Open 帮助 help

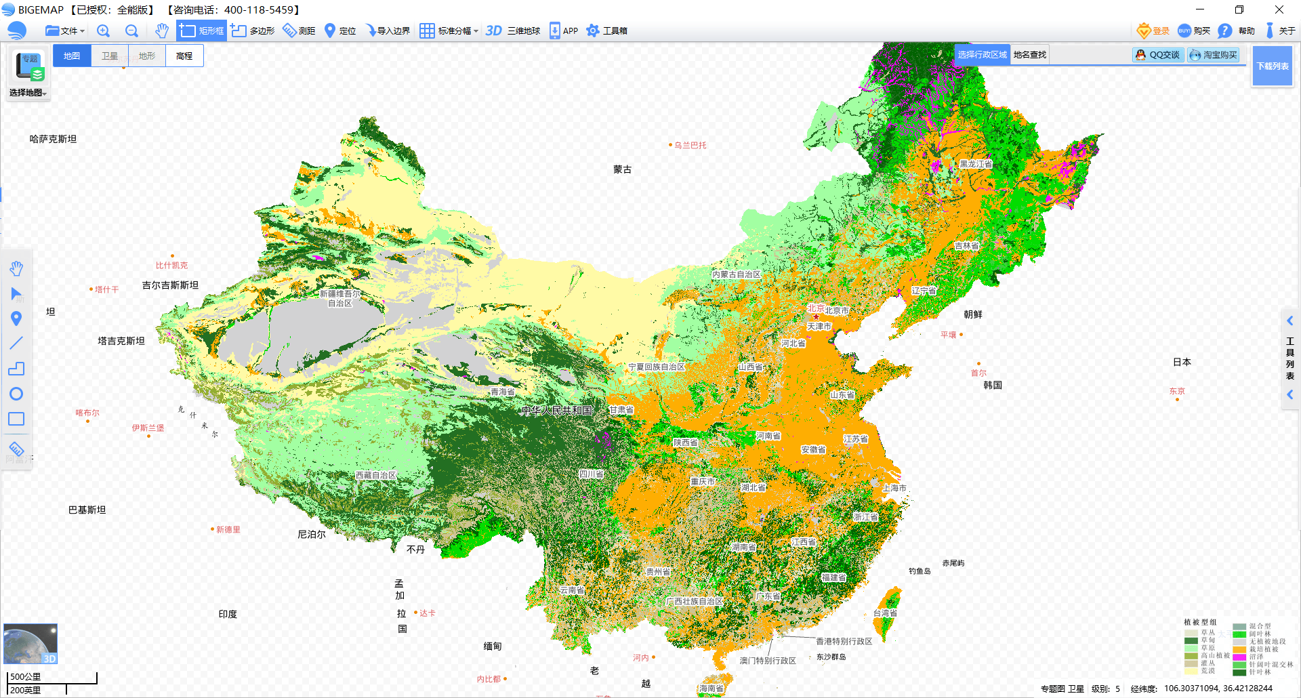[1237, 30]
